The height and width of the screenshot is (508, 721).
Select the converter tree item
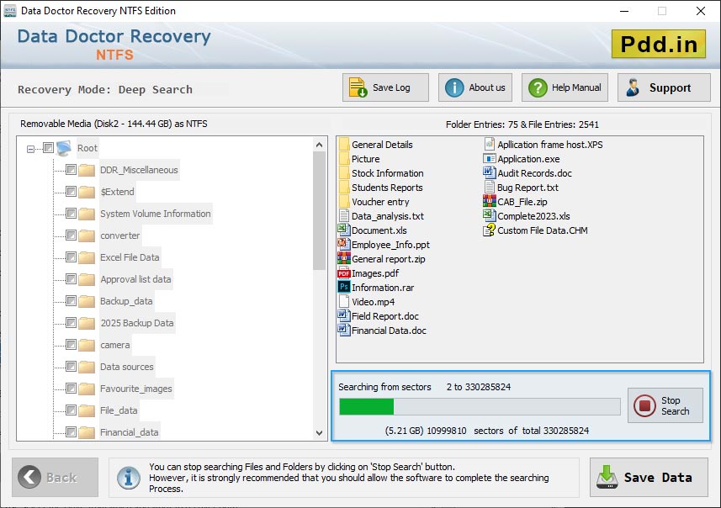[x=120, y=235]
